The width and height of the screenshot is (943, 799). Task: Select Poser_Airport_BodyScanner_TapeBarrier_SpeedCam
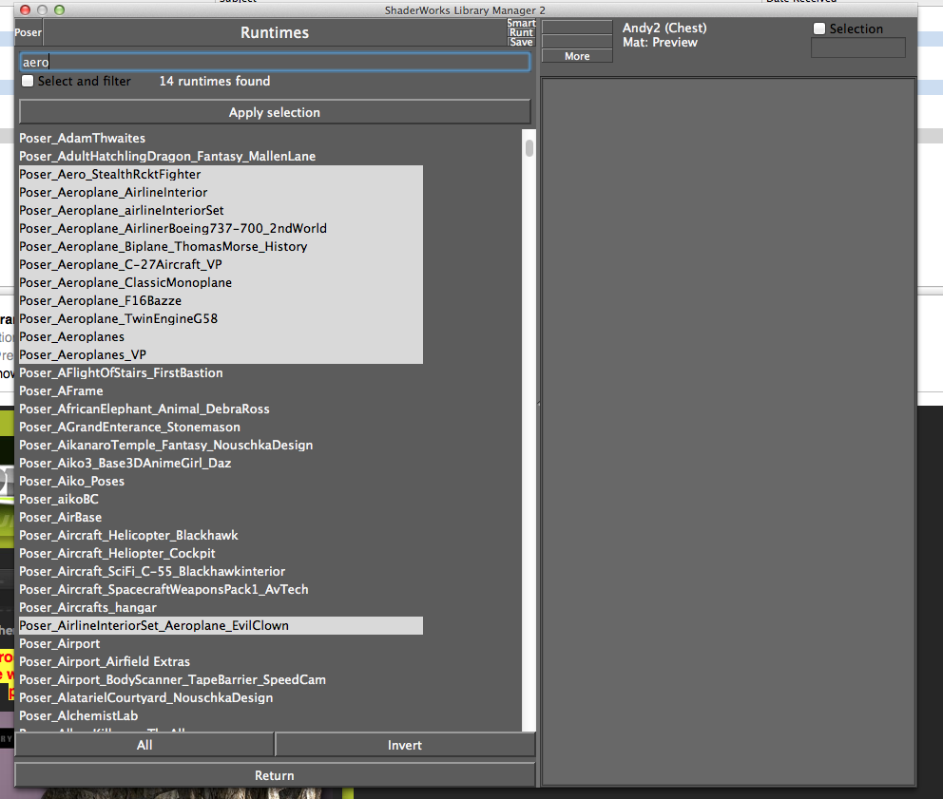pyautogui.click(x=221, y=679)
